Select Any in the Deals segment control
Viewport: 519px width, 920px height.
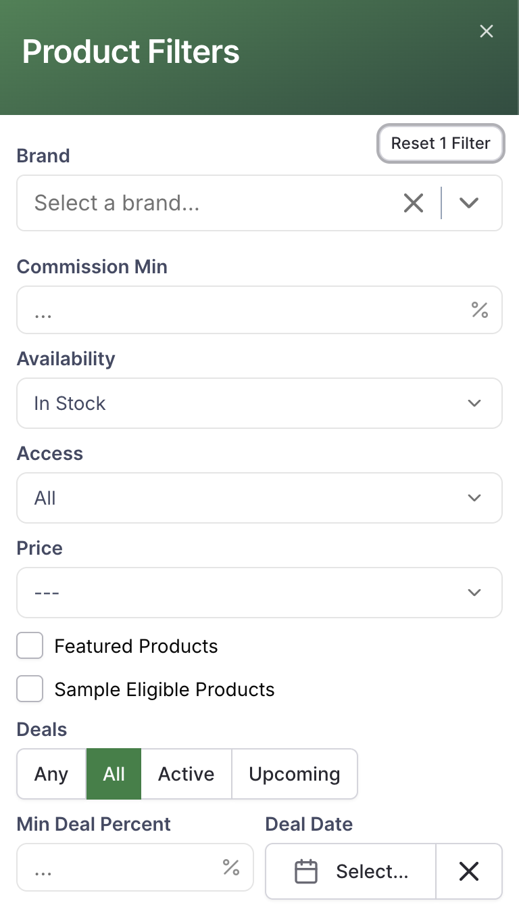pyautogui.click(x=51, y=774)
